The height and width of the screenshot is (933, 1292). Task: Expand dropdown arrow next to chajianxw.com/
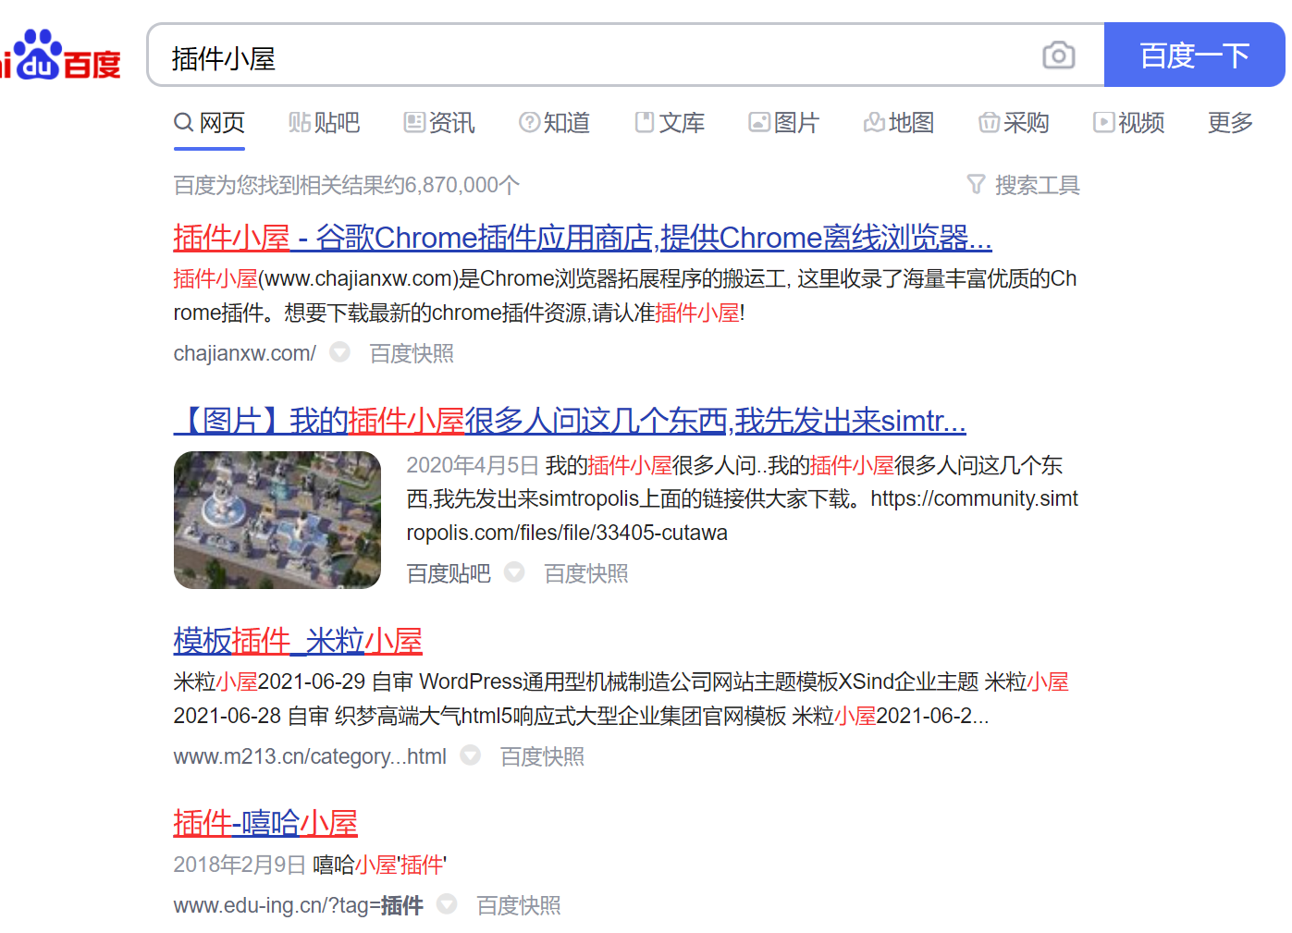(340, 352)
